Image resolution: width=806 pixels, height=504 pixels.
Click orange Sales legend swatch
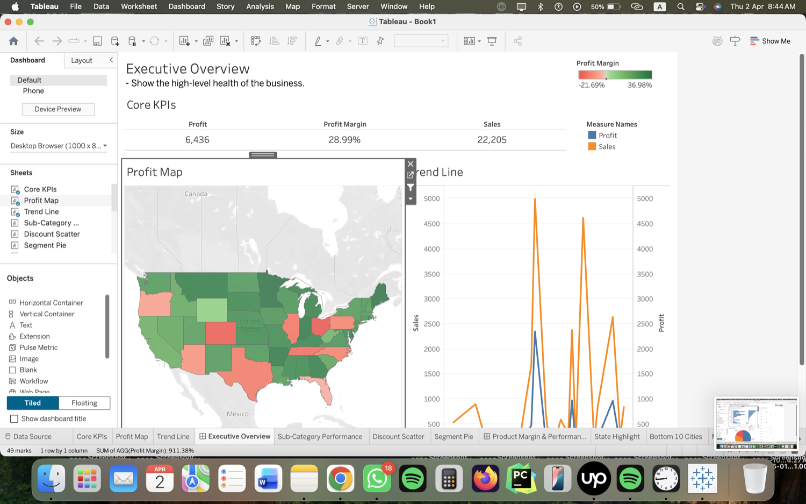(592, 146)
